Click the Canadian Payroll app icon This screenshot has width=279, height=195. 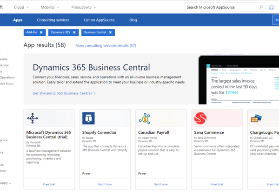[x=145, y=118]
